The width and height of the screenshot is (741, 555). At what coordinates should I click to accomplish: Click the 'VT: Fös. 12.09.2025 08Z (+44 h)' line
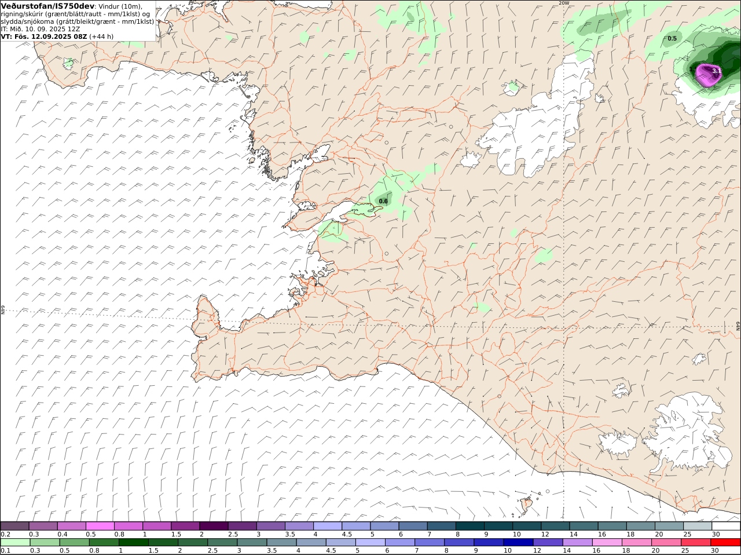57,36
